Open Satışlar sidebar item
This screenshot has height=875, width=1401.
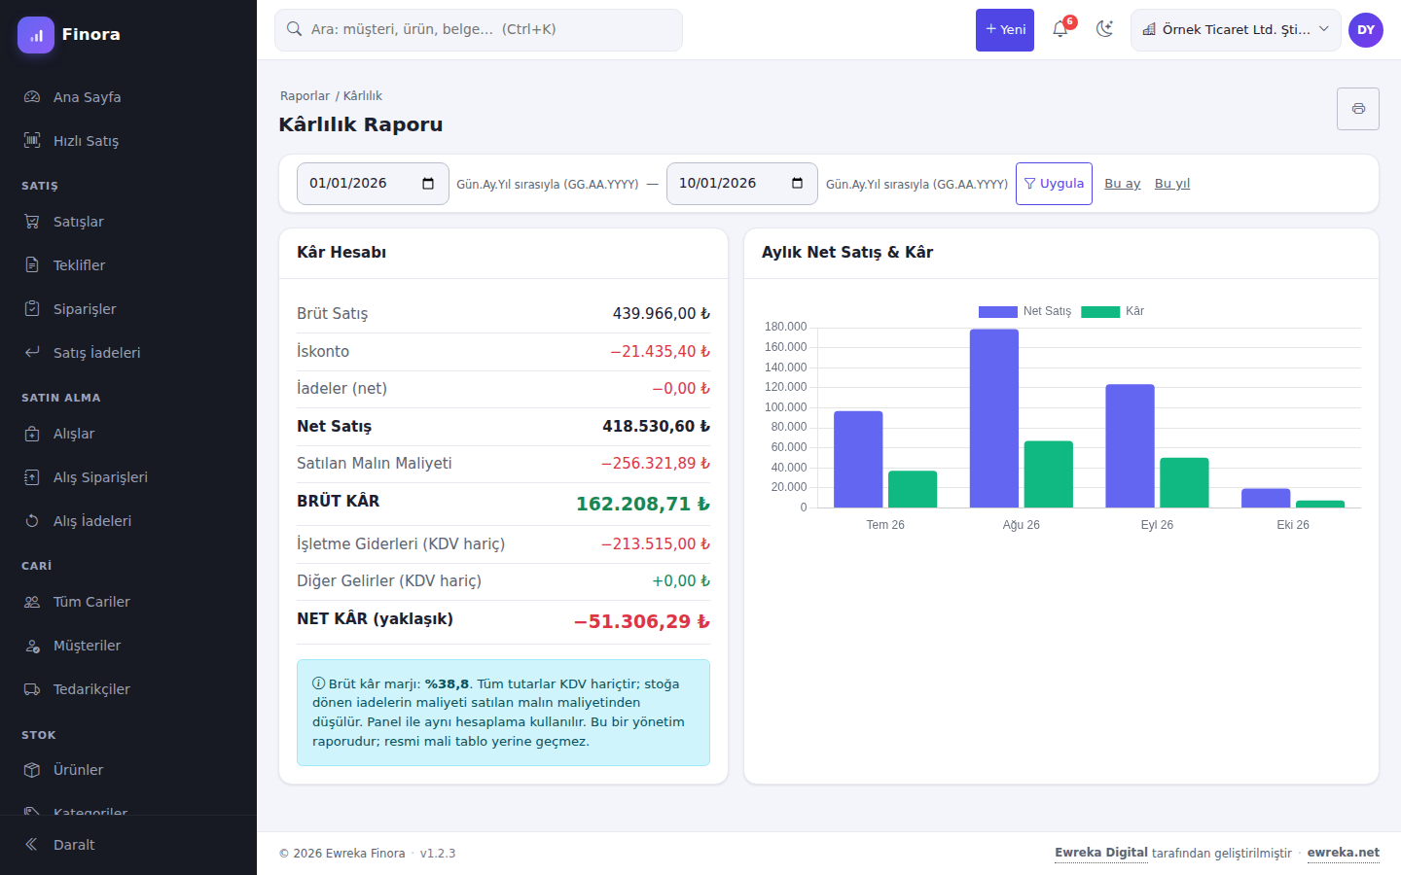[x=128, y=222]
